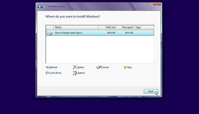Choose the Delete option
This screenshot has width=199, height=114.
tap(80, 67)
